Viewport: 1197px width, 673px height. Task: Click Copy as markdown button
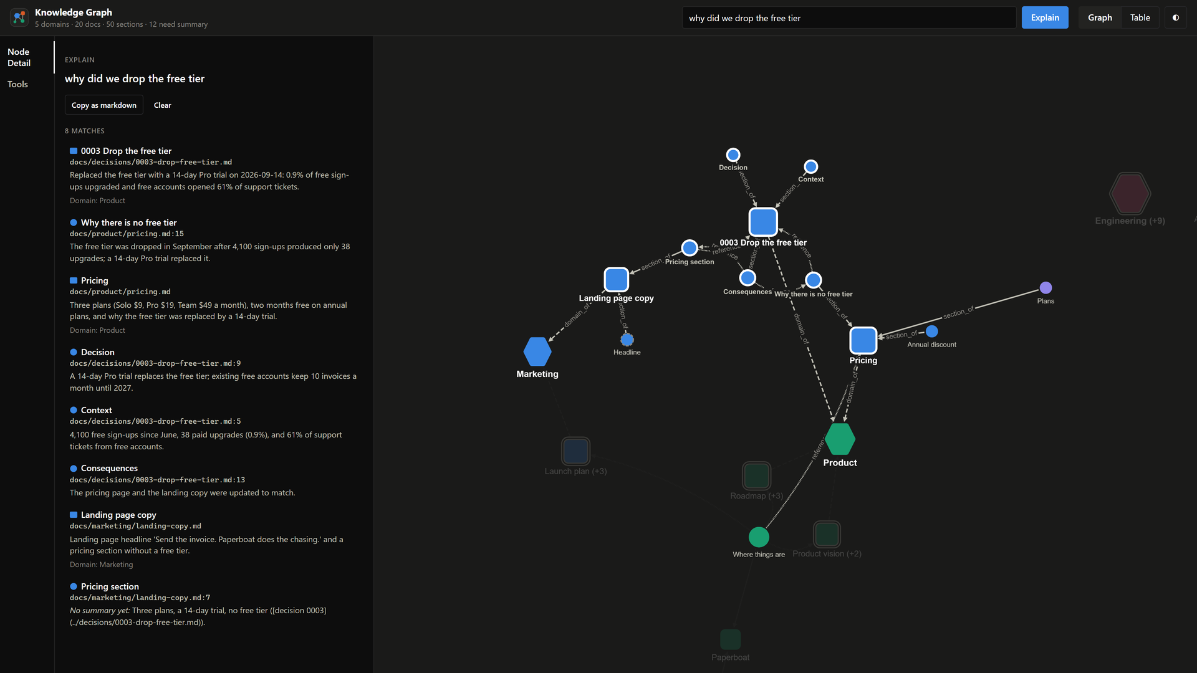pyautogui.click(x=104, y=105)
